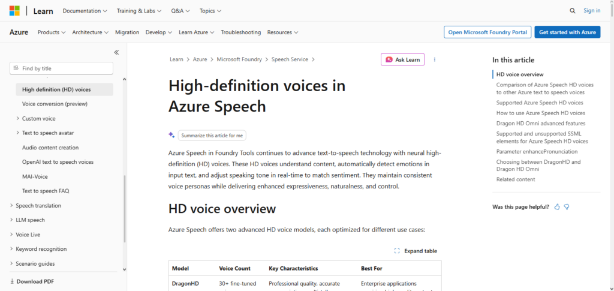The width and height of the screenshot is (614, 291).
Task: Click the Download PDF link
Action: [x=32, y=281]
